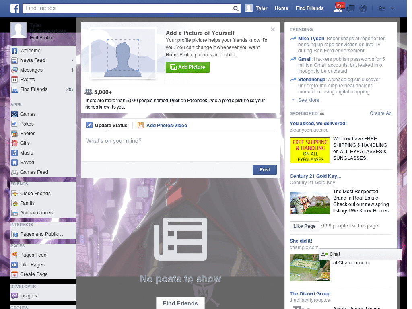Open the She did it! ad link

tap(301, 241)
